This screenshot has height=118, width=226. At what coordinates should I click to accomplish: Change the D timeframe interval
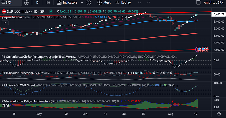tap(37, 3)
